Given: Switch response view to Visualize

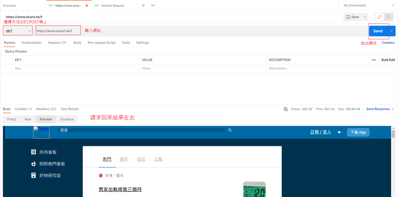Looking at the screenshot, I should [67, 119].
